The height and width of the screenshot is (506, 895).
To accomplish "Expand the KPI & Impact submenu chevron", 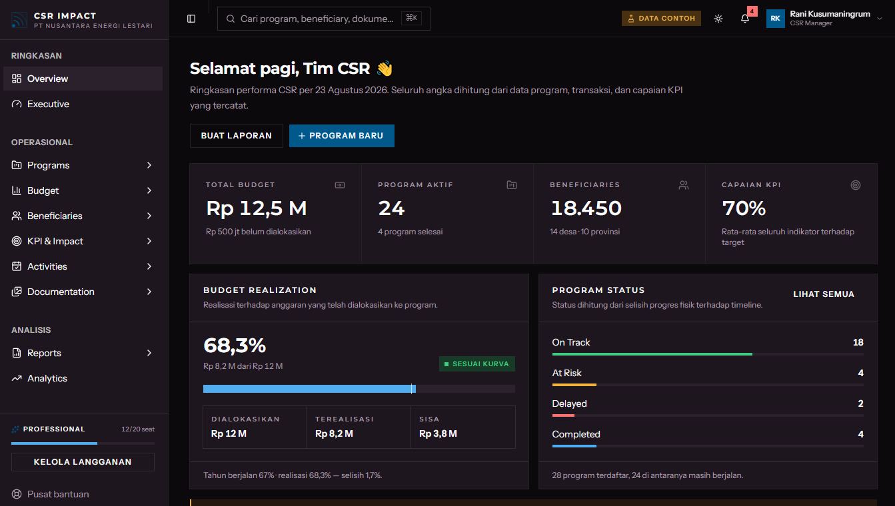I will [149, 241].
